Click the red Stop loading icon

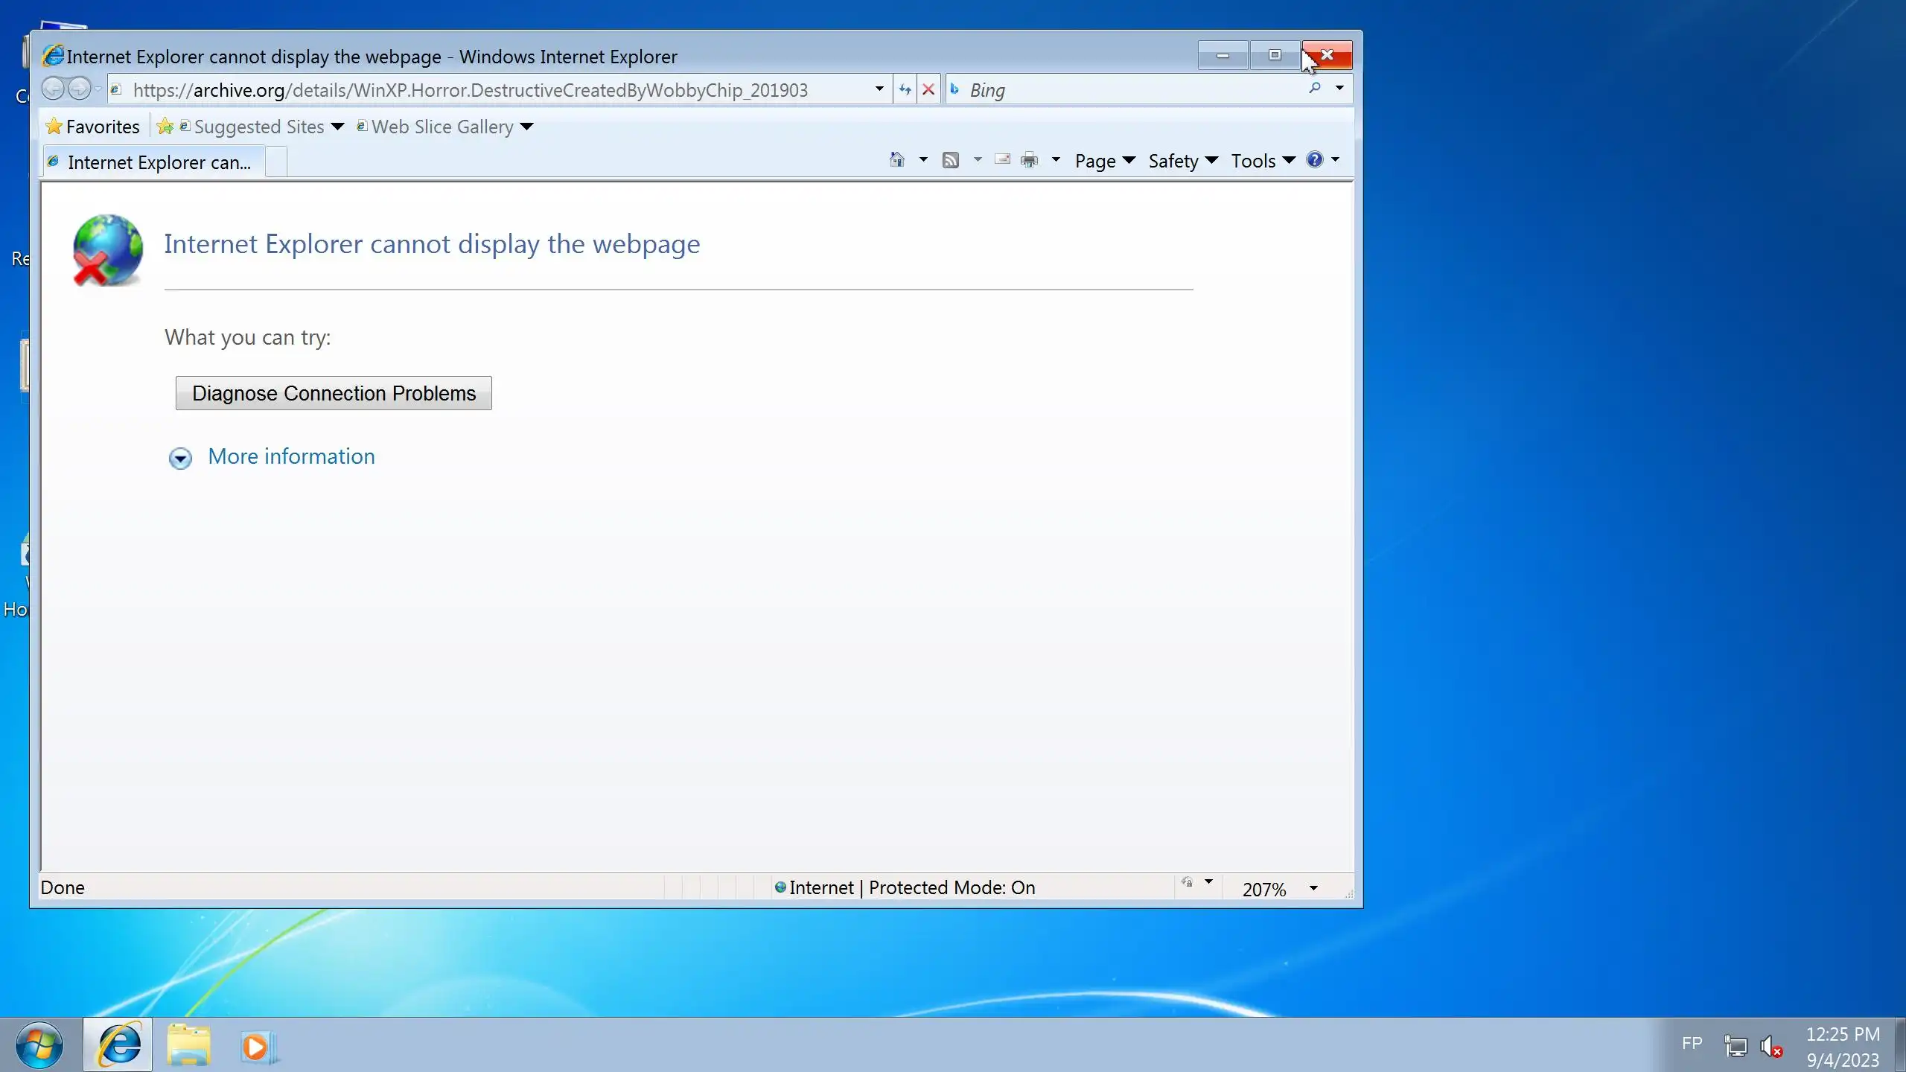click(x=928, y=90)
